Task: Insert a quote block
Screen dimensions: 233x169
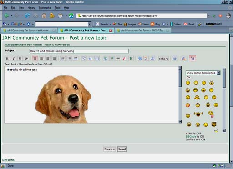Action: pyautogui.click(x=84, y=59)
